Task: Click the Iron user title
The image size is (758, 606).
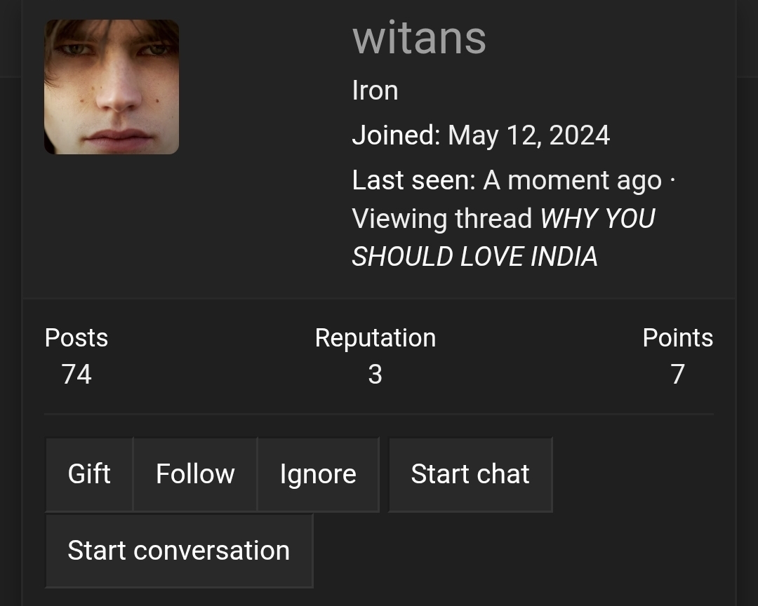Action: (375, 90)
